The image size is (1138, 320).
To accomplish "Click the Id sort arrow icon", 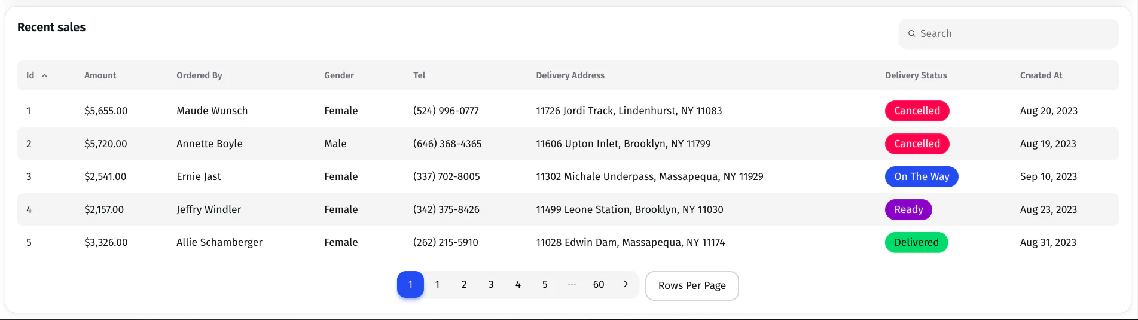I will 45,76.
